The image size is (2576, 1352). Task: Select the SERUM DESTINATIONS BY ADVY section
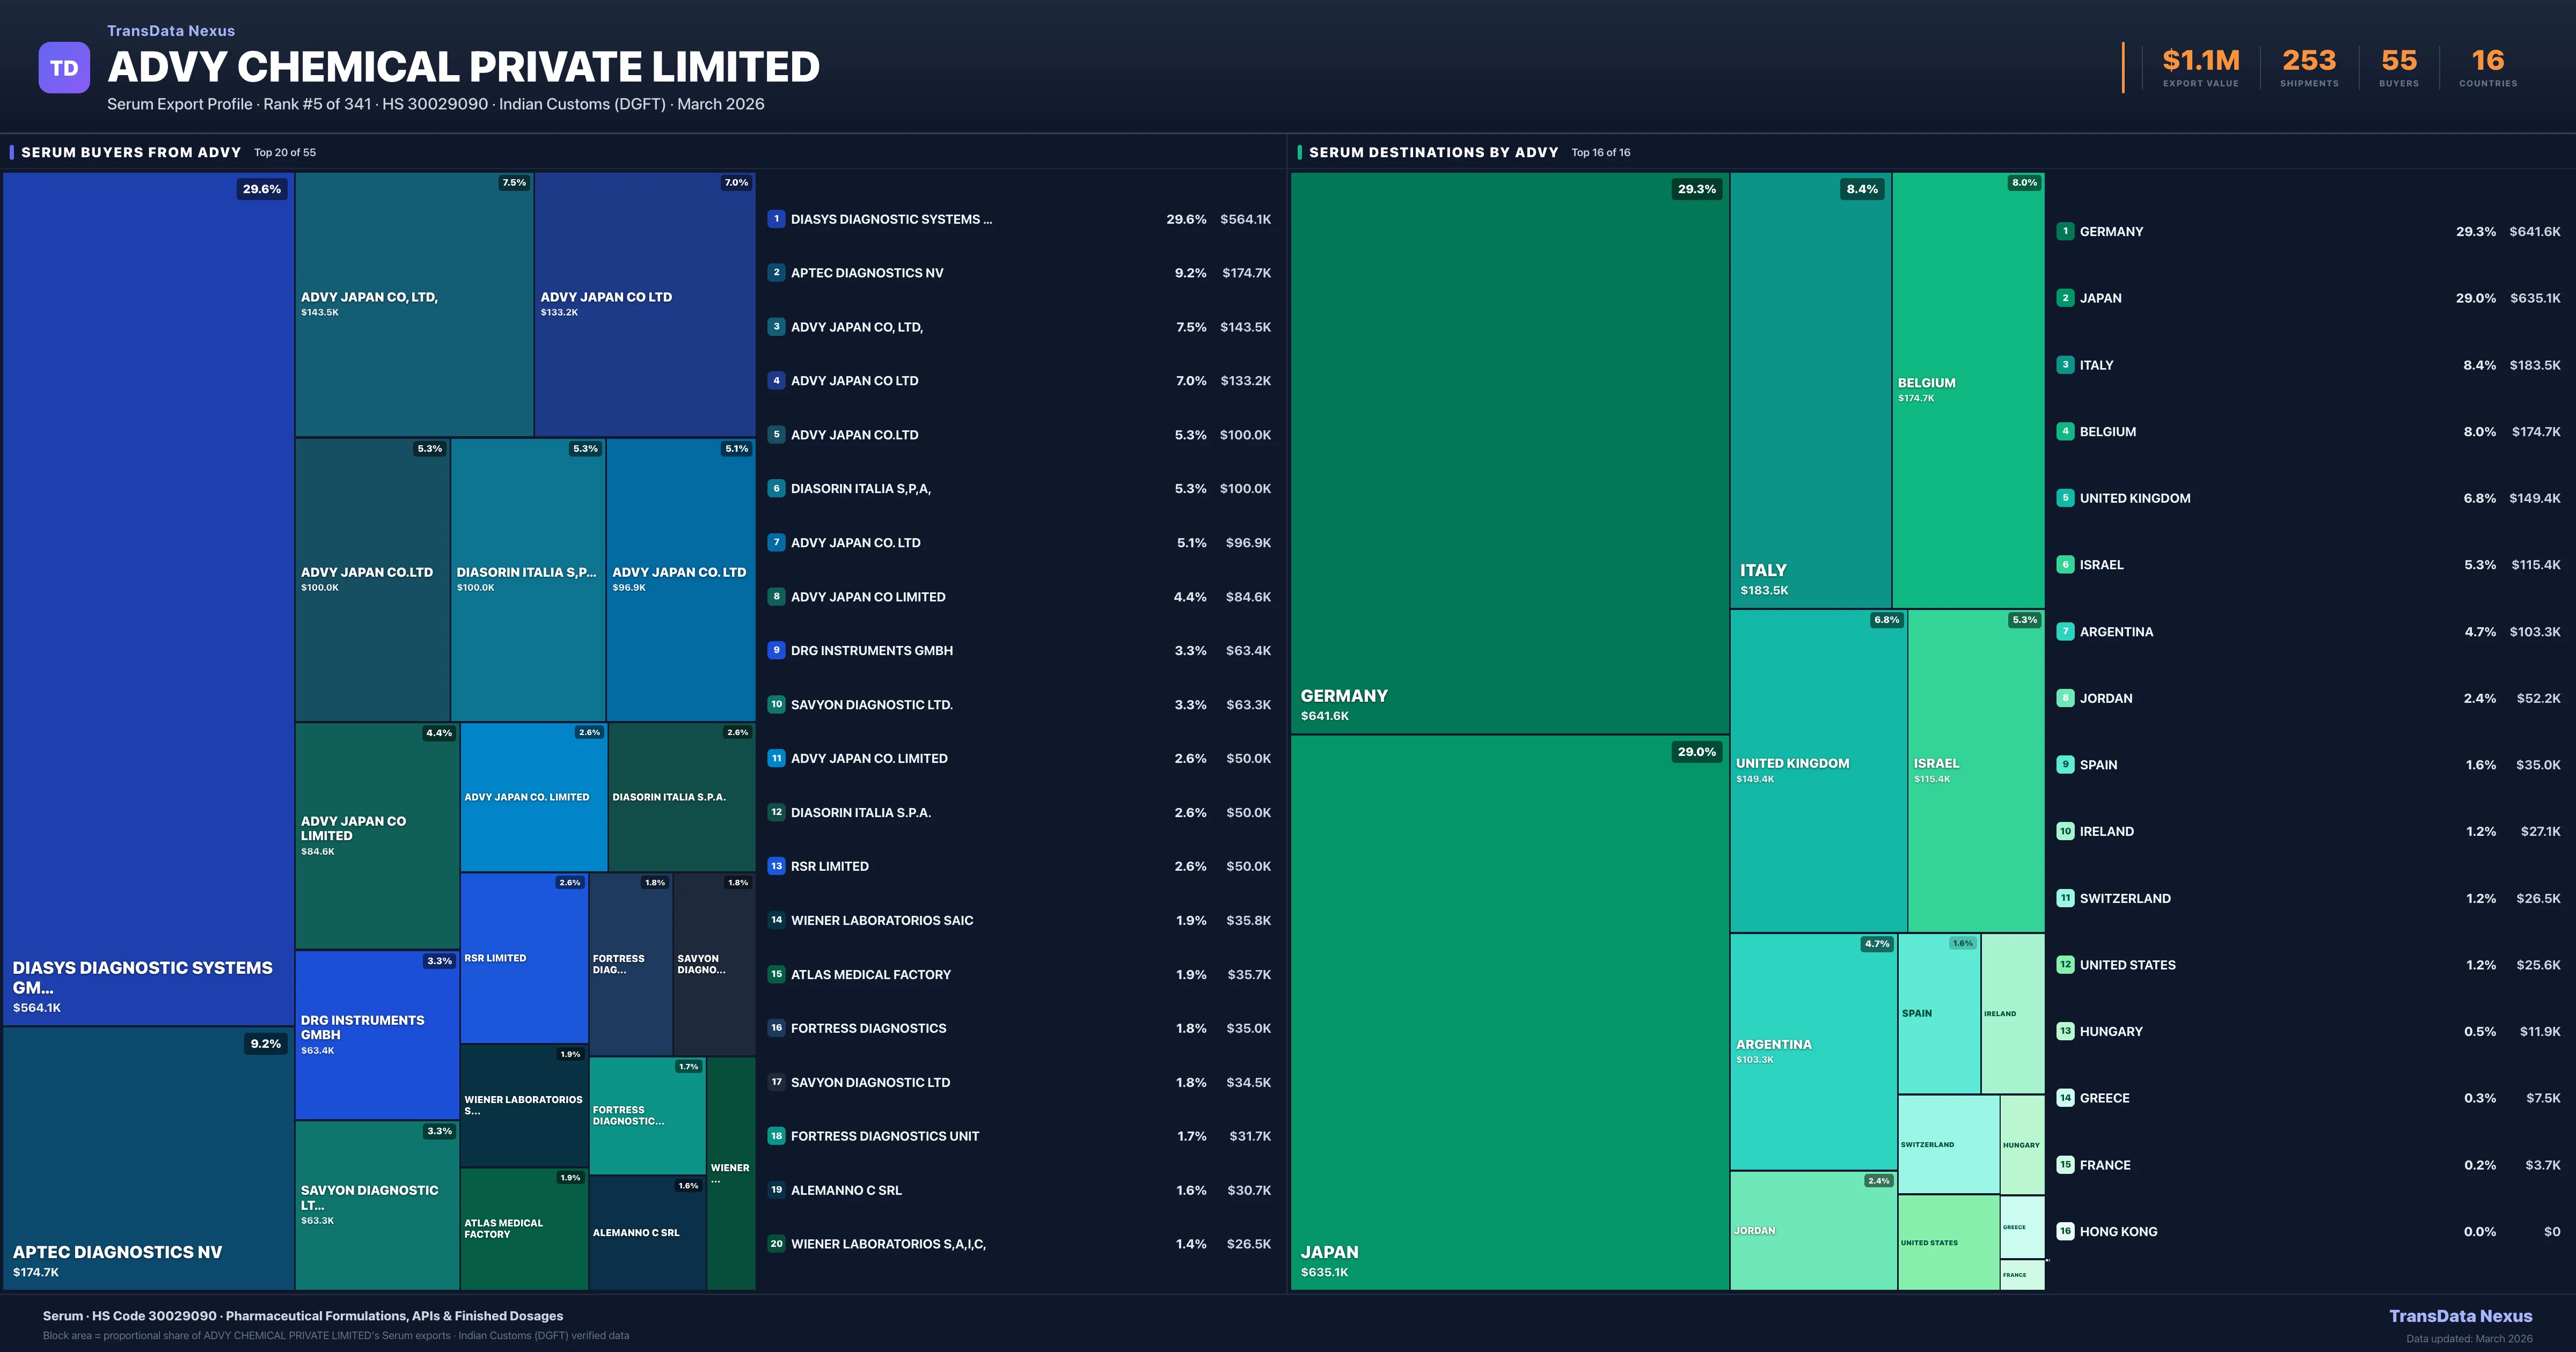tap(1434, 152)
